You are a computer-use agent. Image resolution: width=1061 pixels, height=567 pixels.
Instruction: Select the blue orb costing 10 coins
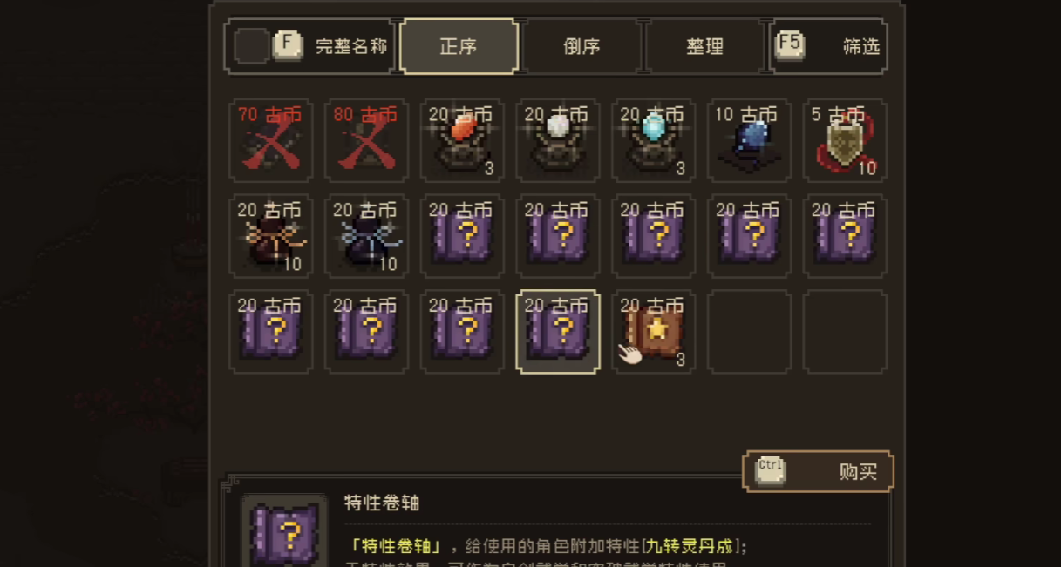point(750,140)
